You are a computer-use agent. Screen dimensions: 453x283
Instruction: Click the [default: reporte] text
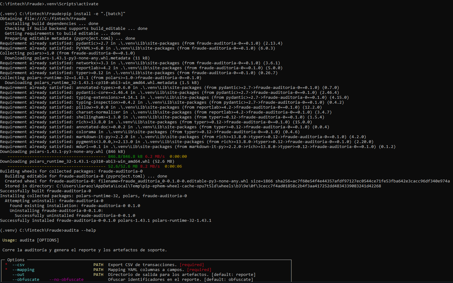234,275
